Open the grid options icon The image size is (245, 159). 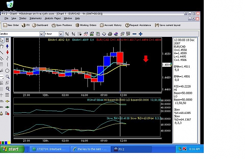79,34
